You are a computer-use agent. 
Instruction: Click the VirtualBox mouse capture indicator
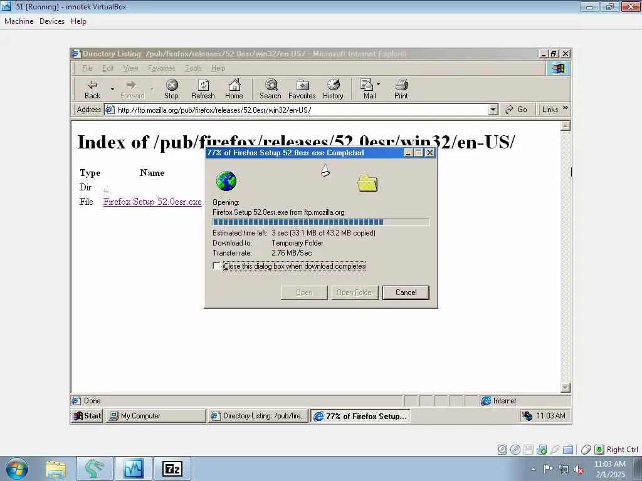point(586,450)
